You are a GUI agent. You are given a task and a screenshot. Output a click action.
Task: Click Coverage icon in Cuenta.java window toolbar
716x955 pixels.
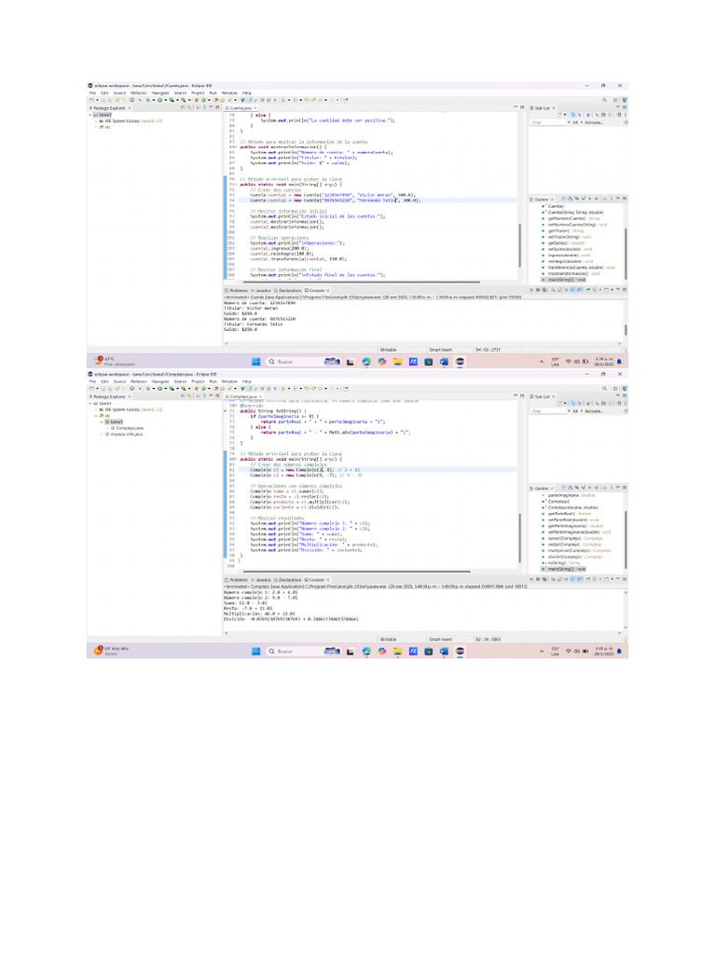(x=172, y=100)
